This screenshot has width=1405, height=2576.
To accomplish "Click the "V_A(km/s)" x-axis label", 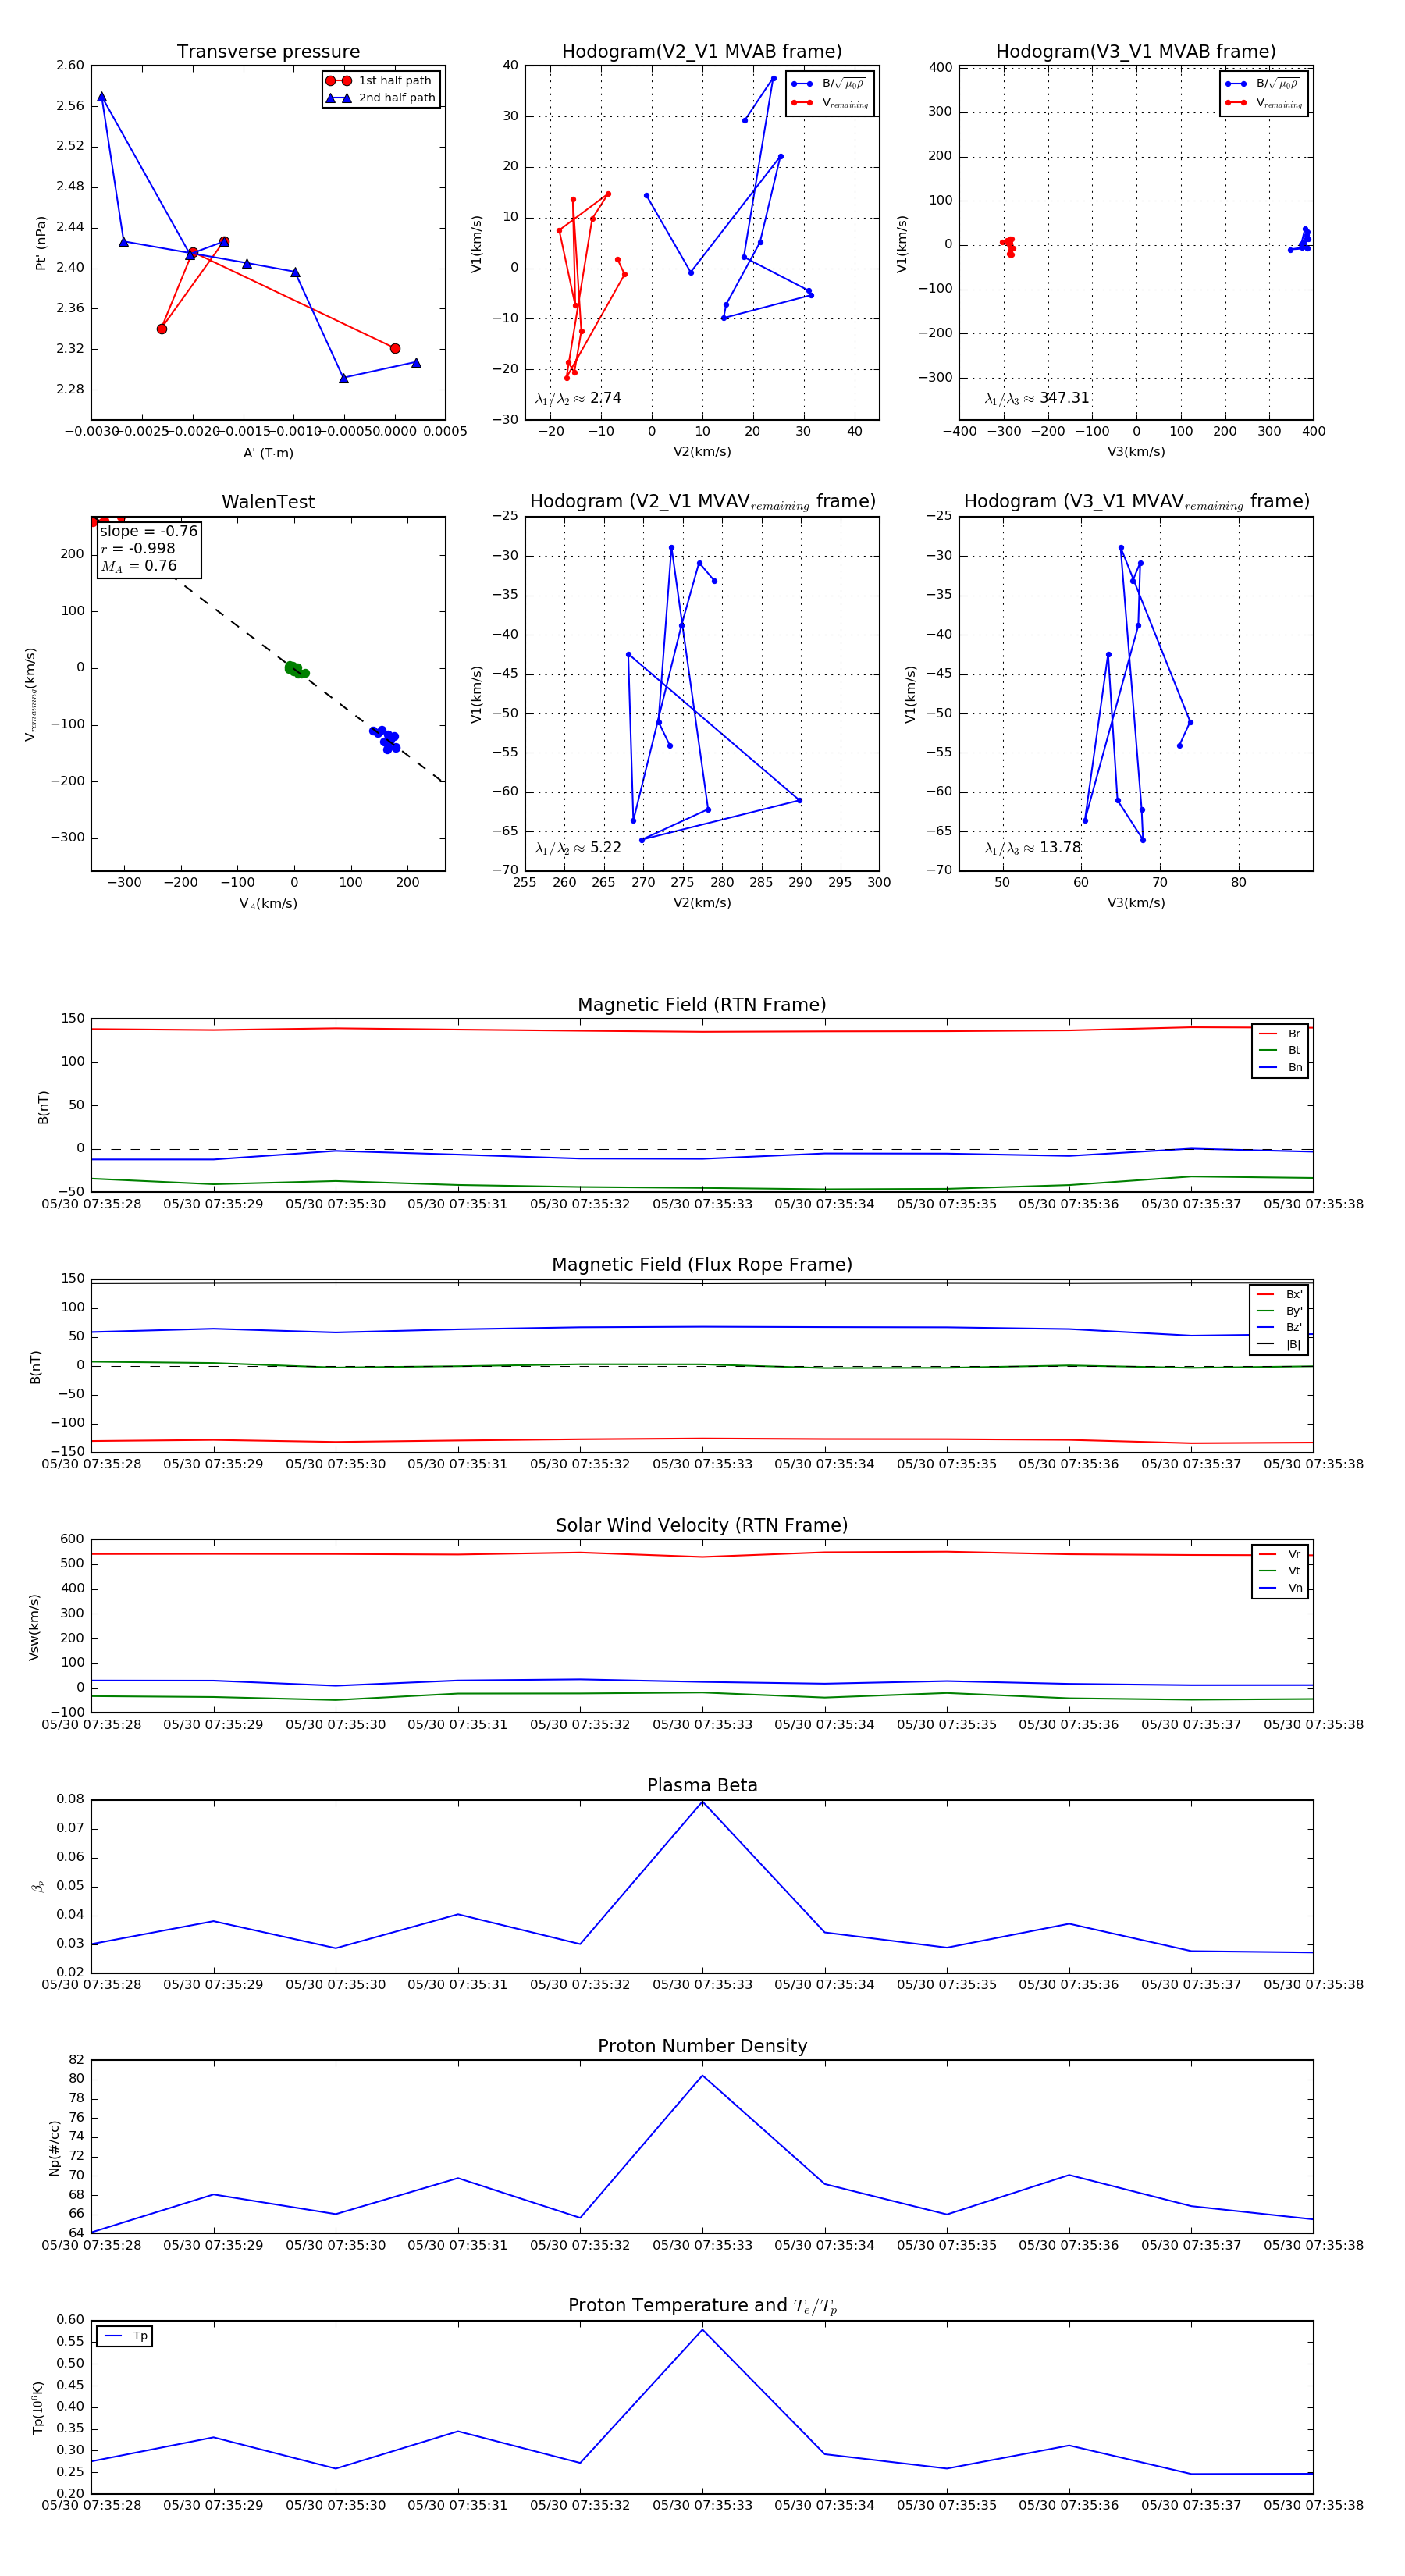I will click(x=268, y=904).
